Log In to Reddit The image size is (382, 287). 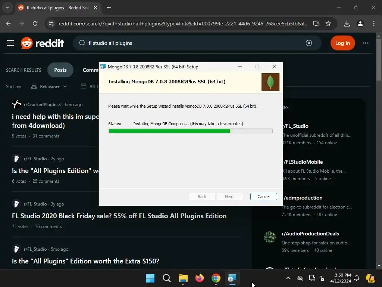click(342, 43)
